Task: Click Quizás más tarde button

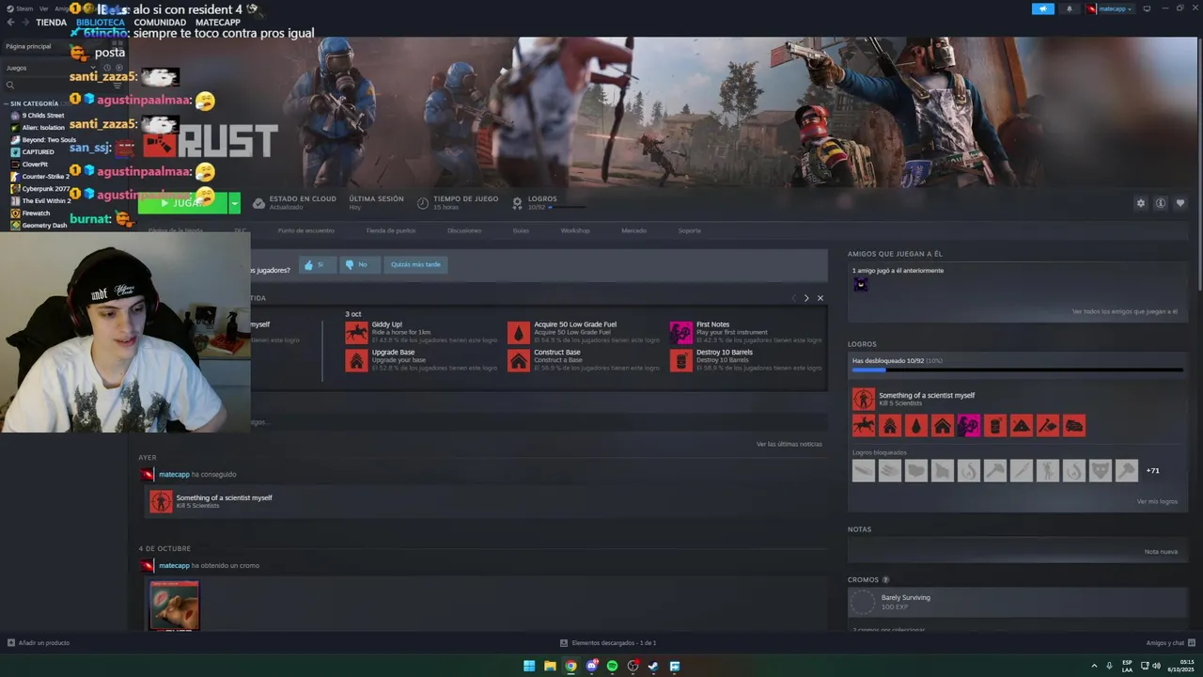Action: coord(415,265)
